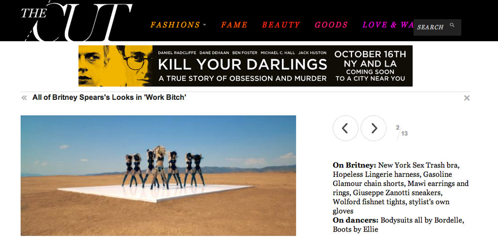Go to previous slide arrow button
Screen dimensions: 498x240
tap(345, 128)
